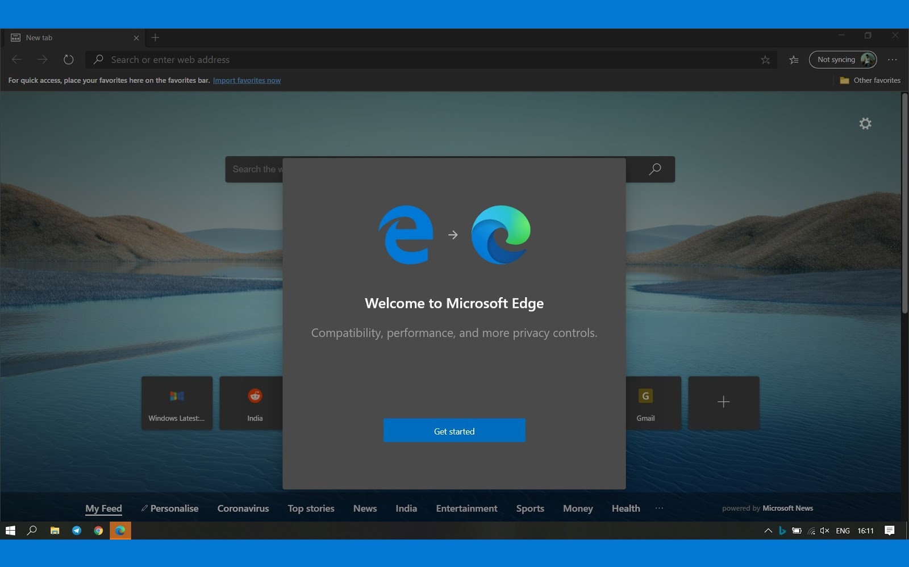The width and height of the screenshot is (909, 567).
Task: Open the Gmail quick link tile
Action: (x=653, y=403)
